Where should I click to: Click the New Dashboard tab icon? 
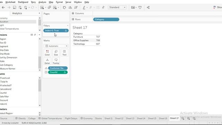[189, 118]
